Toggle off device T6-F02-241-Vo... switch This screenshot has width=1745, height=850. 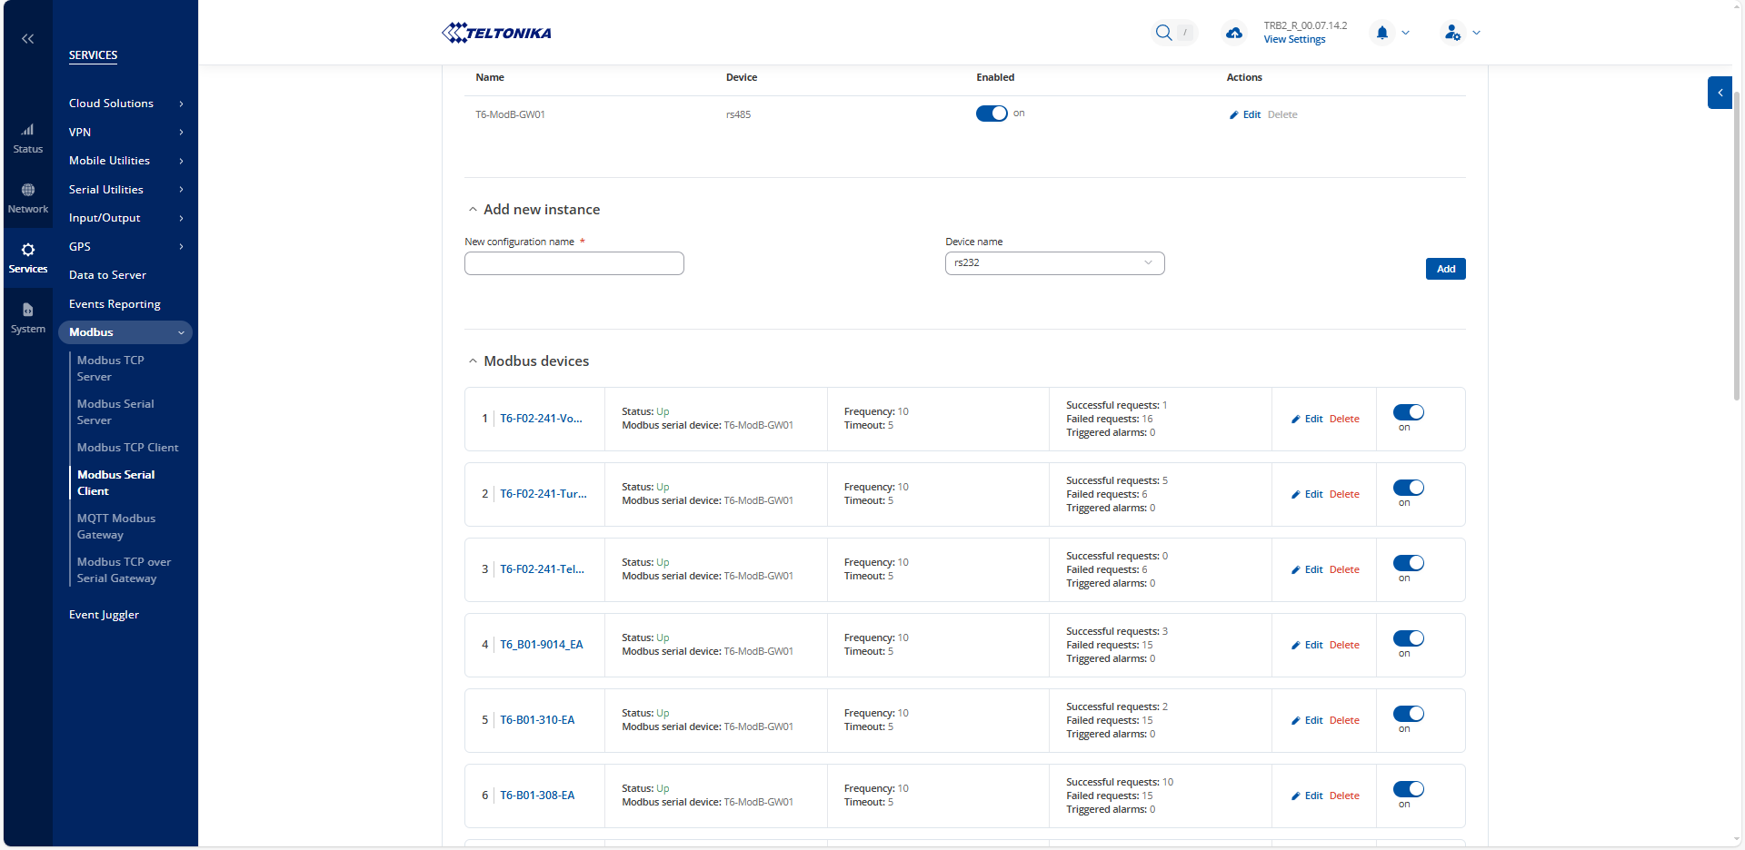click(1408, 412)
